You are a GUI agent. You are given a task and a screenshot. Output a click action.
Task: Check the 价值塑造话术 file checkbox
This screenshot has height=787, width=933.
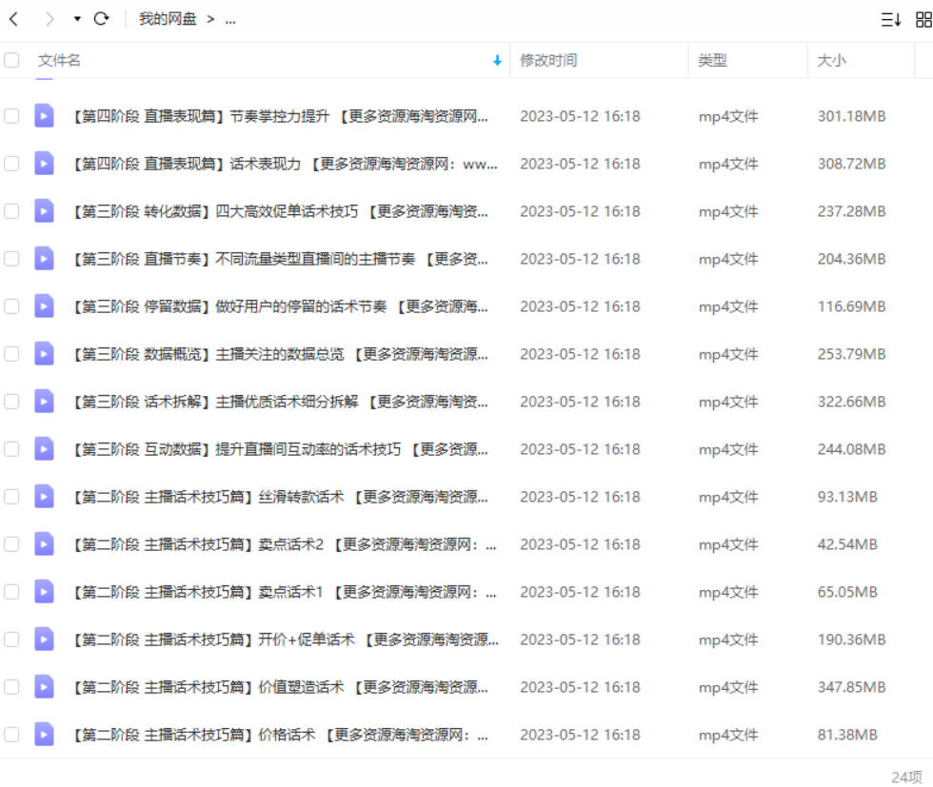coord(11,686)
